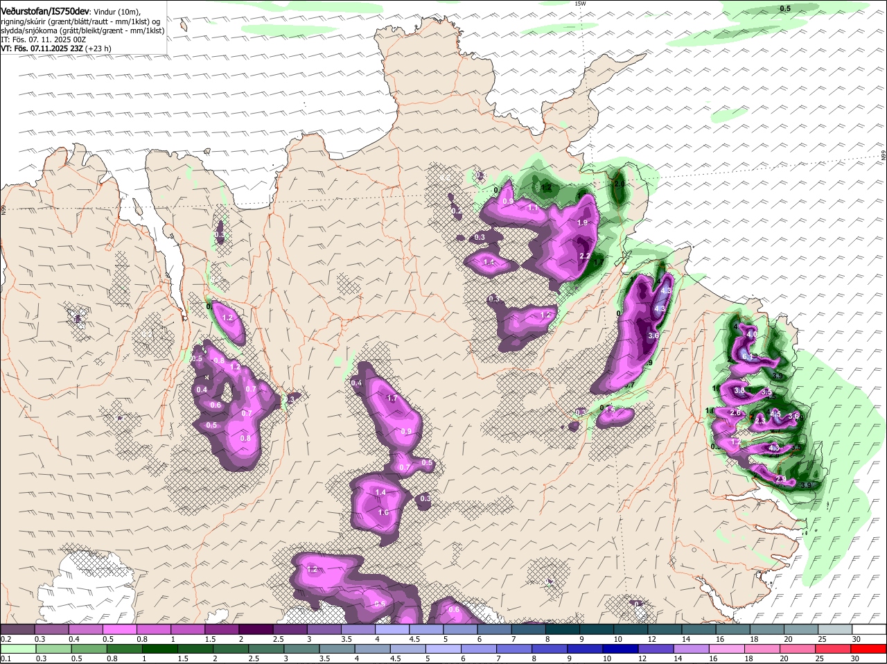887x664 pixels.
Task: Select the purple rain swatch labeled 12
Action: tap(656, 648)
